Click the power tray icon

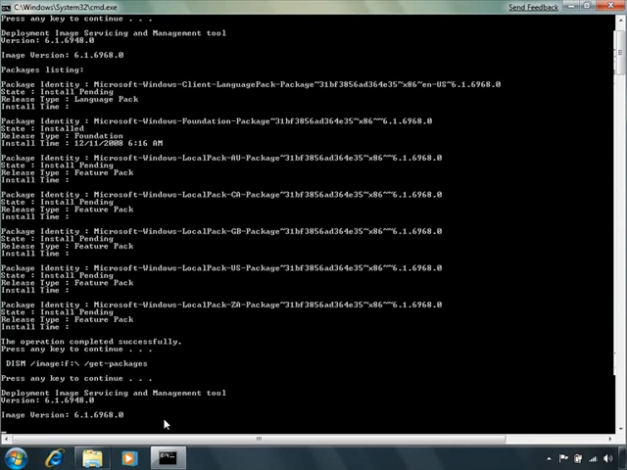578,458
